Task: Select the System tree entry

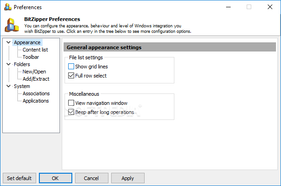Action: point(22,86)
